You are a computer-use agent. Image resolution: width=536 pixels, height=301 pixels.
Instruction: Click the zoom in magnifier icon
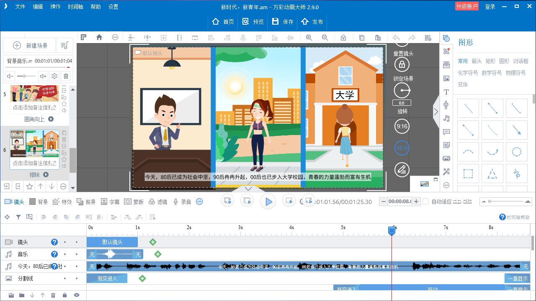309,38
